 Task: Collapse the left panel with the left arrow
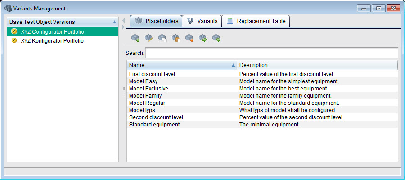(123, 20)
